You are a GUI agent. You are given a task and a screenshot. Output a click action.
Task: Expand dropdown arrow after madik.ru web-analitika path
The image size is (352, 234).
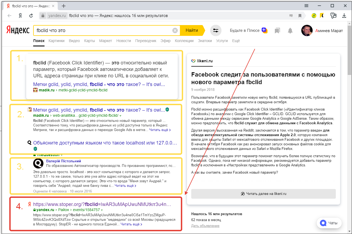pyautogui.click(x=120, y=116)
